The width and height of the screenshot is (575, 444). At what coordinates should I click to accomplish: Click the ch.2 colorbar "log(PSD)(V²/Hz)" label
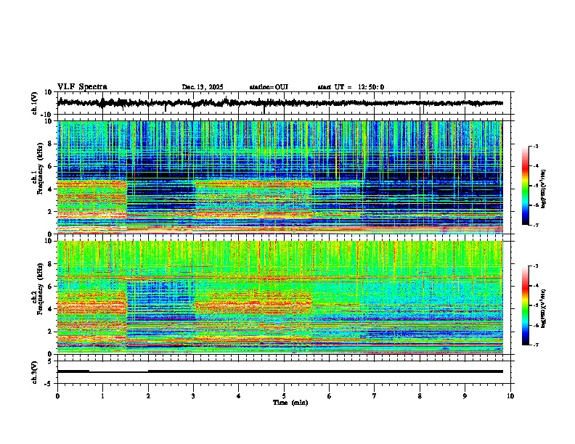(544, 309)
